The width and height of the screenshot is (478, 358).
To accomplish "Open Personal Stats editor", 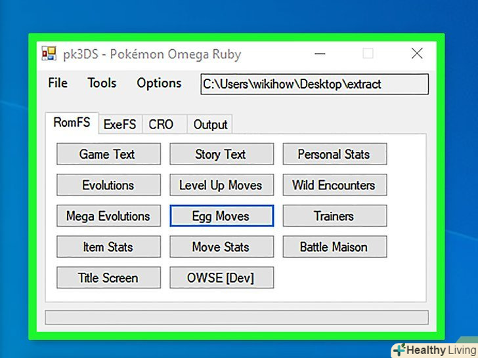I will pos(335,154).
